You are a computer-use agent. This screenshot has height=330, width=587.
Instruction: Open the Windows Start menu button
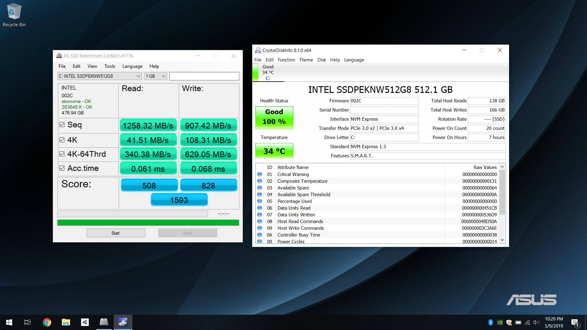(x=9, y=322)
